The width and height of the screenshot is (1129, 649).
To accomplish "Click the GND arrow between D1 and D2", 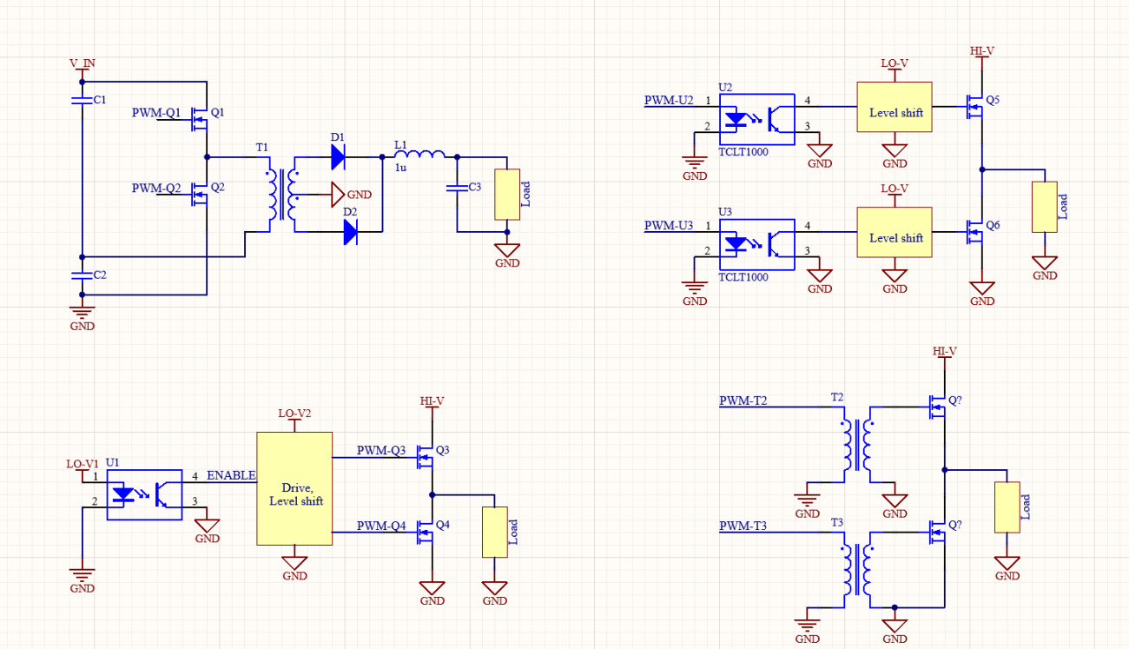I will pos(338,195).
